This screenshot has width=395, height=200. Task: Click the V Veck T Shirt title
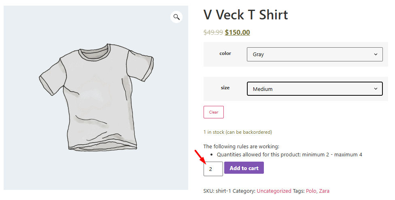click(x=246, y=15)
